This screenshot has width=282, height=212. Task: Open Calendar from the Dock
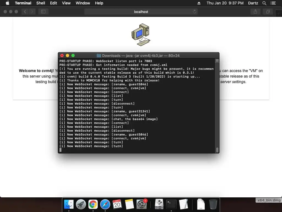[x=117, y=204]
